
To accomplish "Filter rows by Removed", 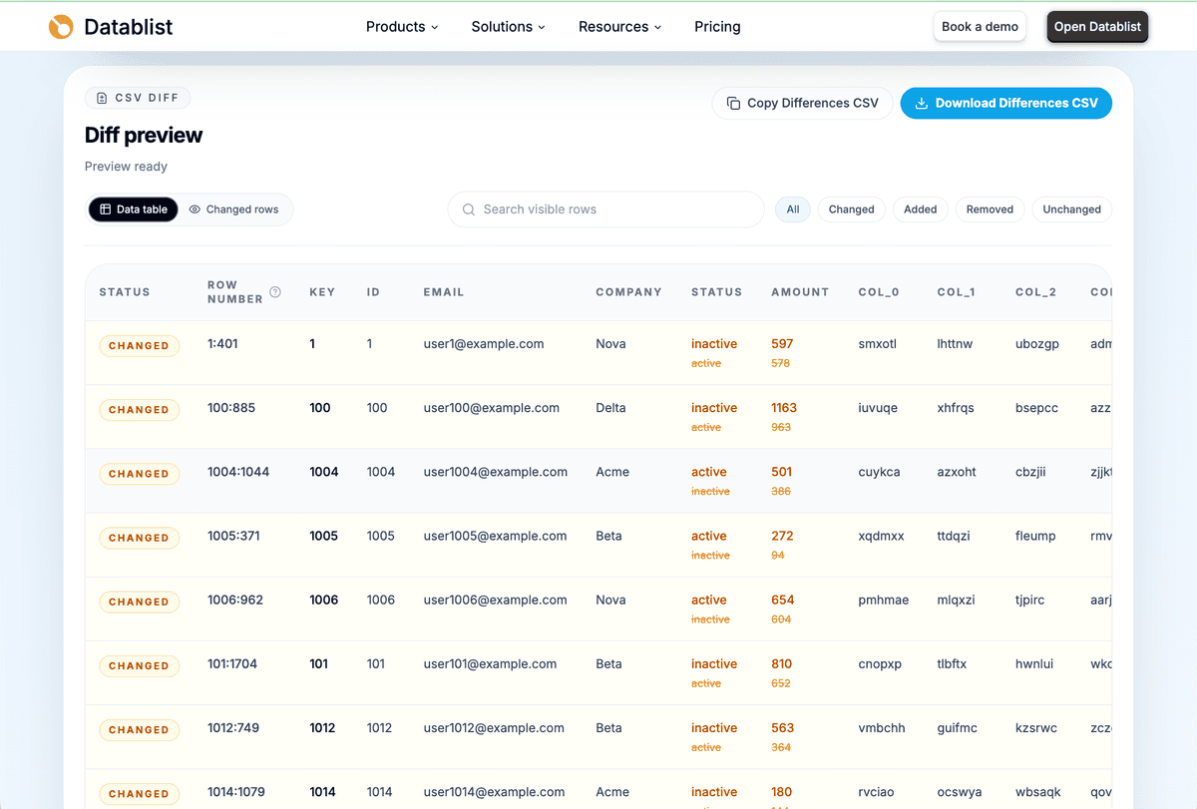I will point(990,209).
